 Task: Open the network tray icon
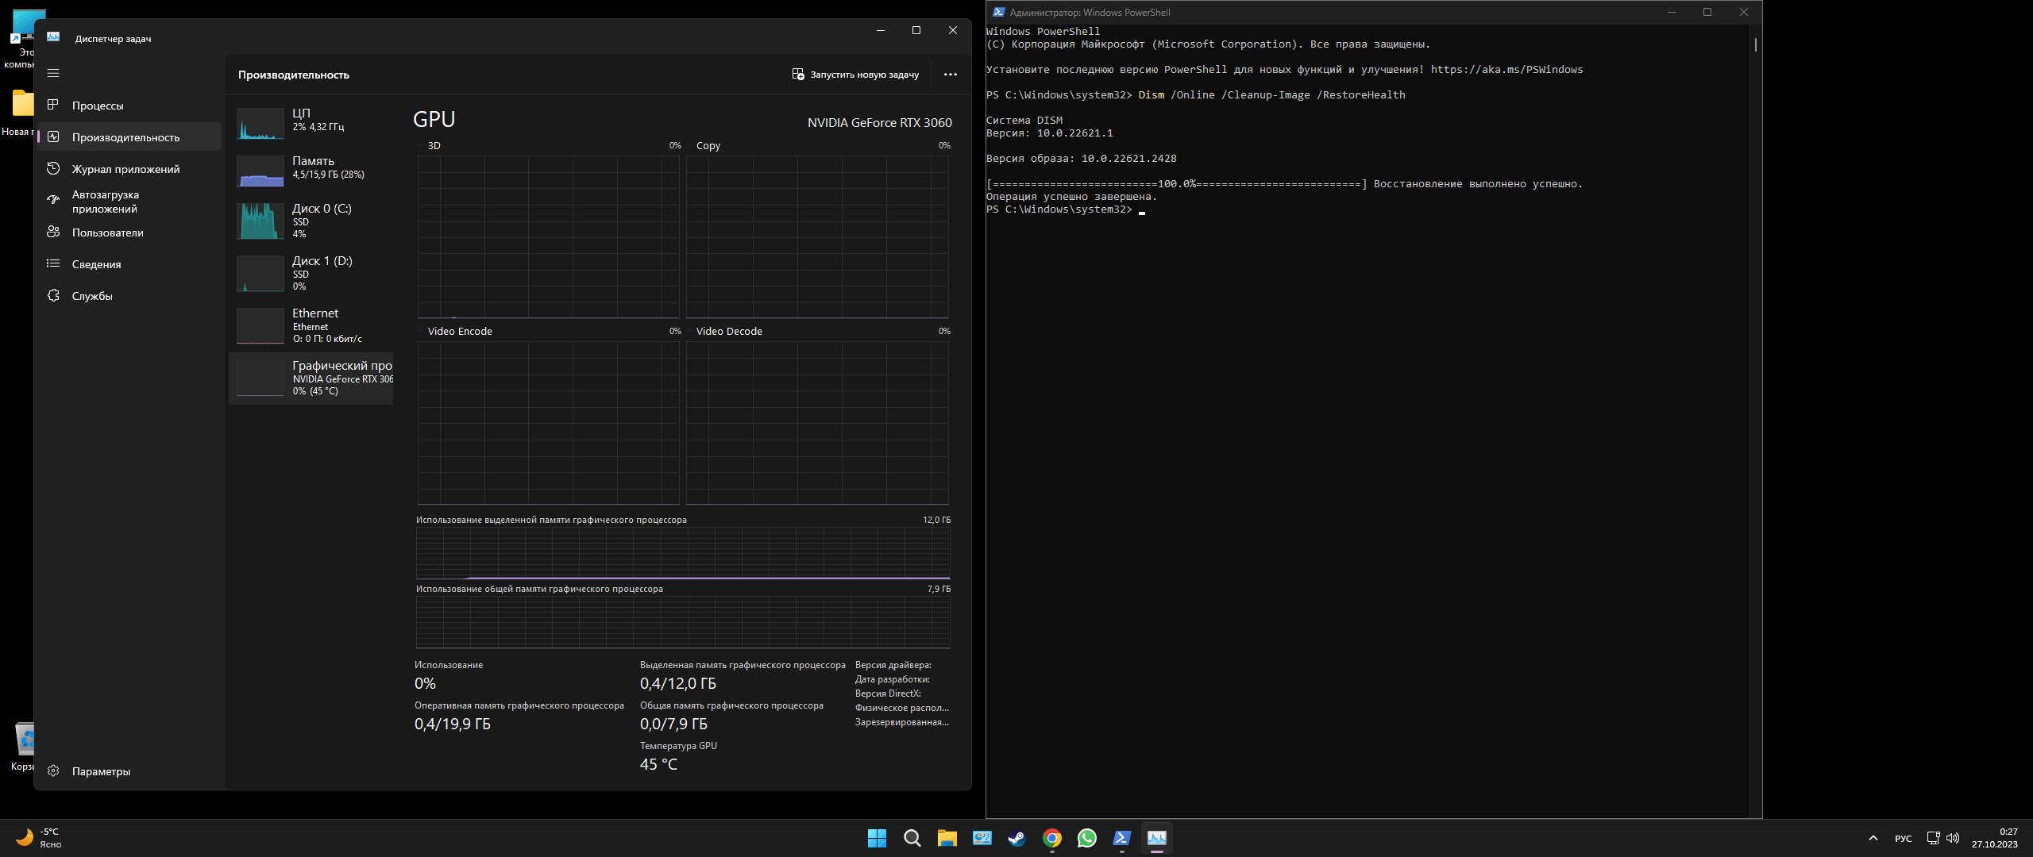coord(1933,838)
